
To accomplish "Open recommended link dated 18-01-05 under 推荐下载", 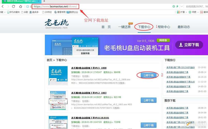I will pyautogui.click(x=177, y=117).
